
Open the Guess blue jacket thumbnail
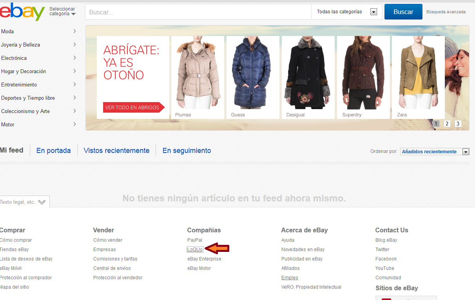coord(253,77)
